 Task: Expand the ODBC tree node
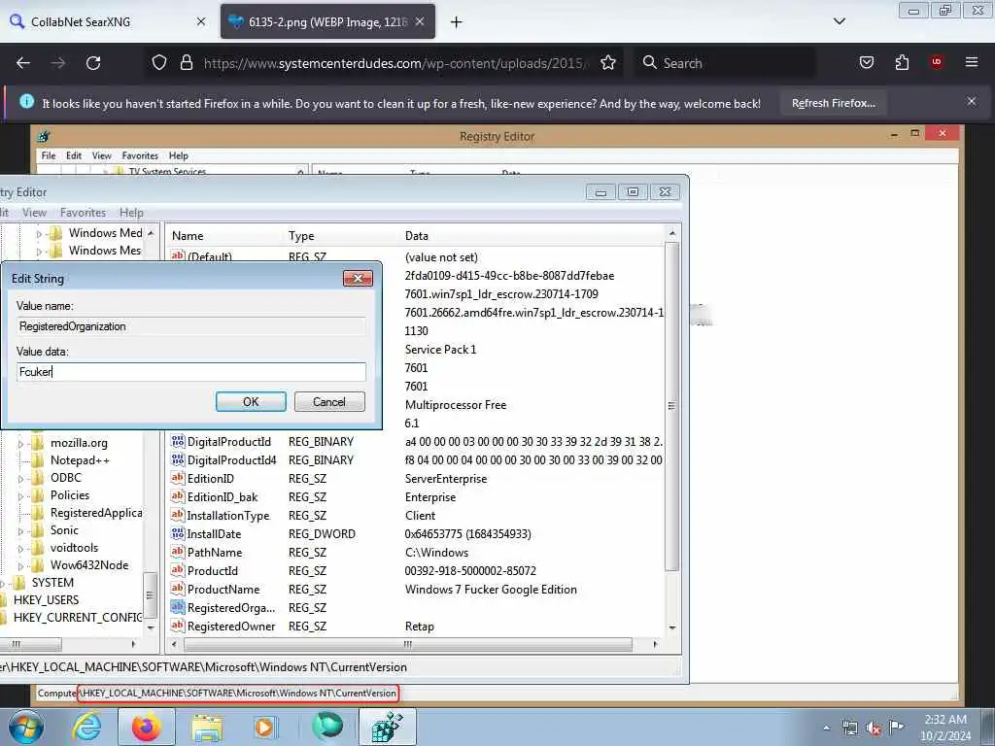(x=21, y=479)
